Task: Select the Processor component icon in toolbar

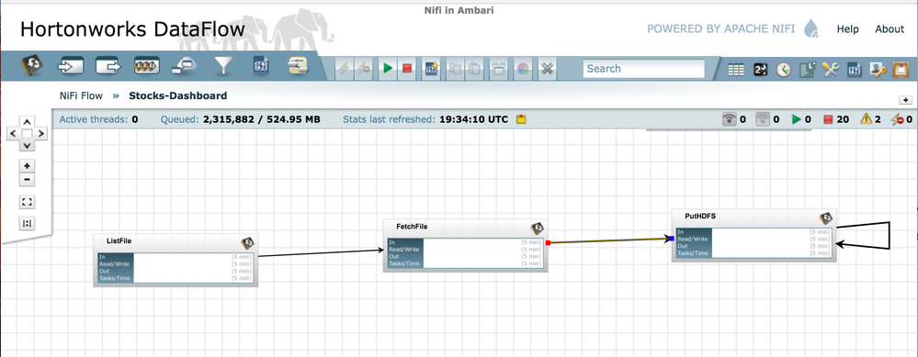Action: pos(32,67)
